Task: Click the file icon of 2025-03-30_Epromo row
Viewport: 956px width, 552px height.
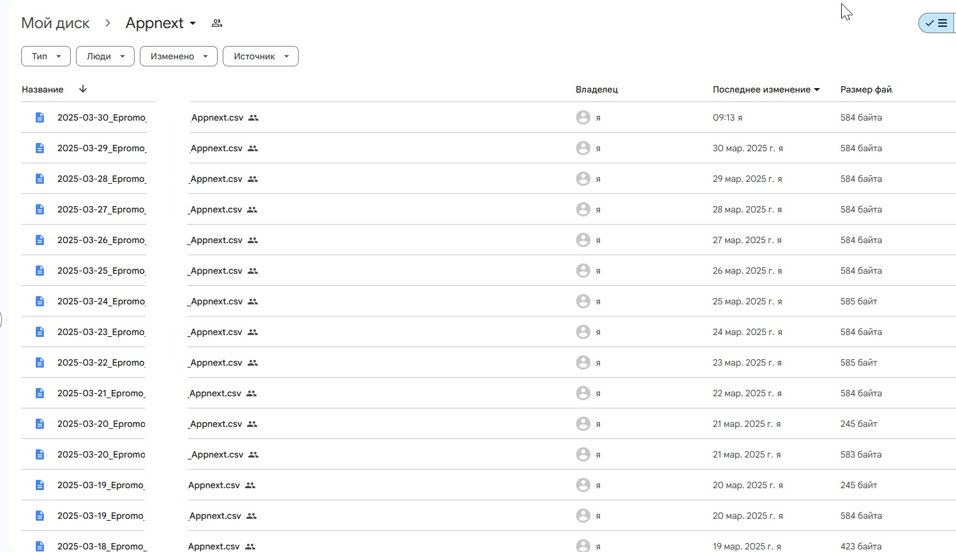Action: pyautogui.click(x=40, y=117)
